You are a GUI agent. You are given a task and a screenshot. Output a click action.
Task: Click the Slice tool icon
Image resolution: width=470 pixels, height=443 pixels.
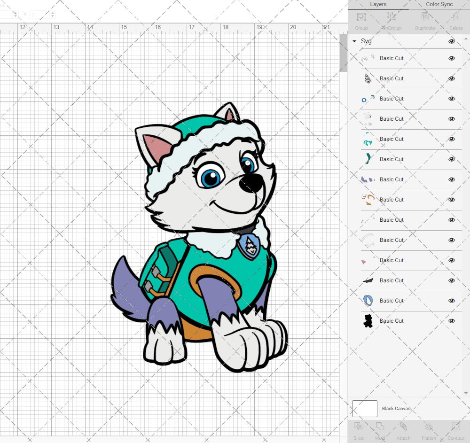tap(358, 427)
